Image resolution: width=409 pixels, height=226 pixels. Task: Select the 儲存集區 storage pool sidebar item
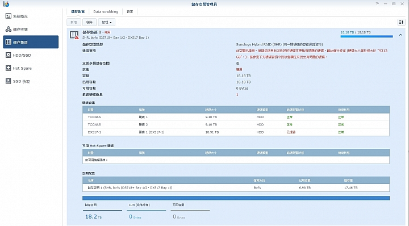coord(31,42)
